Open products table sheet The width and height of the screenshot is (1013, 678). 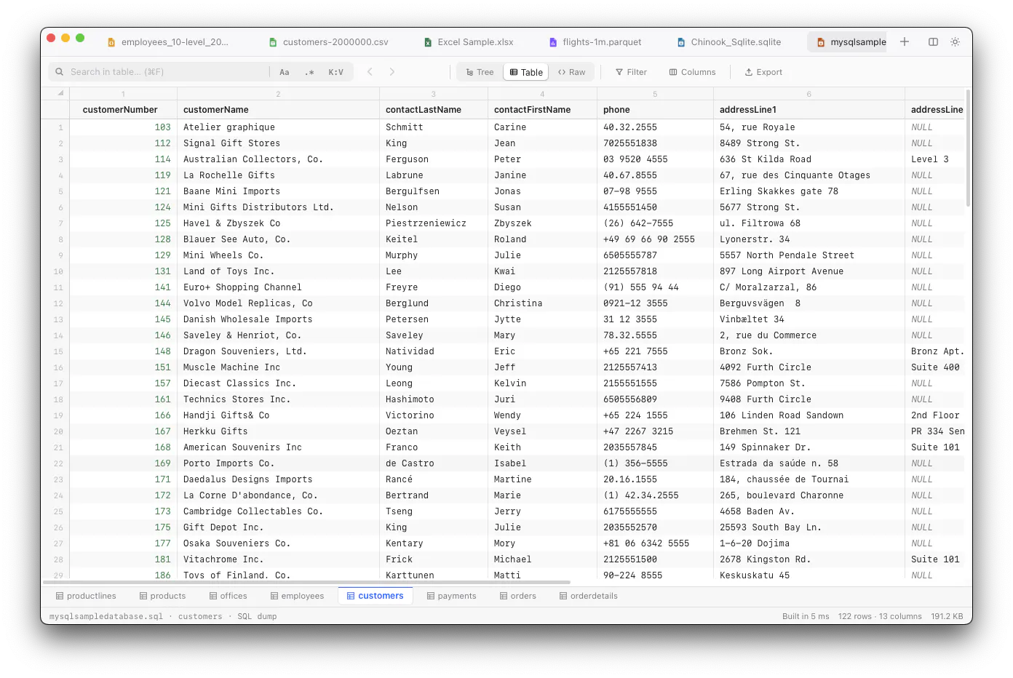pyautogui.click(x=162, y=596)
